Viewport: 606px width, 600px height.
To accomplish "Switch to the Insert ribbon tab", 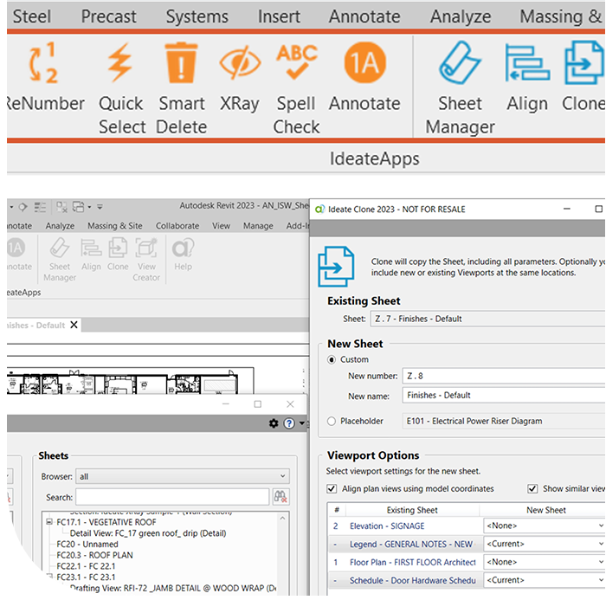I will click(279, 16).
